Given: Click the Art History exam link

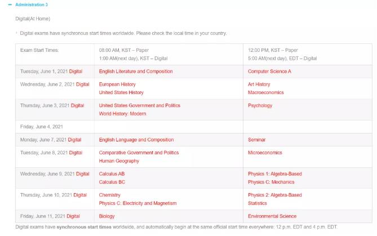Looking at the screenshot, I should click(259, 84).
